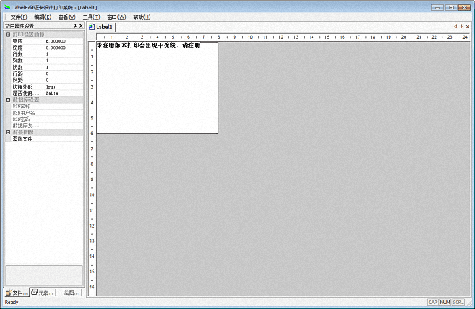
Task: Click the right tab-scroll arrow icon
Action: point(462,27)
